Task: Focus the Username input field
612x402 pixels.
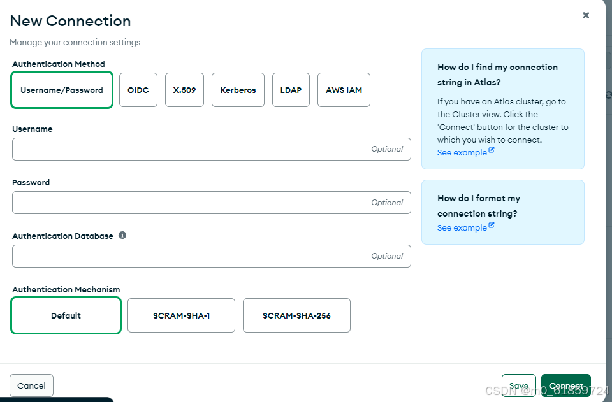Action: pyautogui.click(x=212, y=149)
